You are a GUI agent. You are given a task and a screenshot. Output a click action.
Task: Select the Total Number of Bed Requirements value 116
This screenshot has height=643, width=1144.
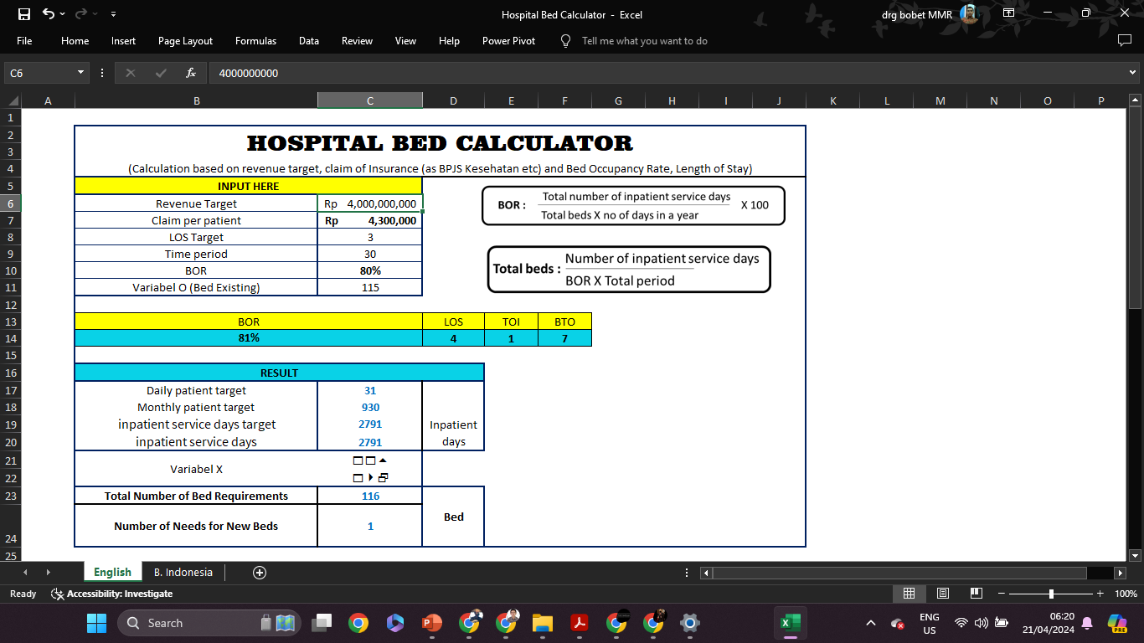tap(370, 496)
